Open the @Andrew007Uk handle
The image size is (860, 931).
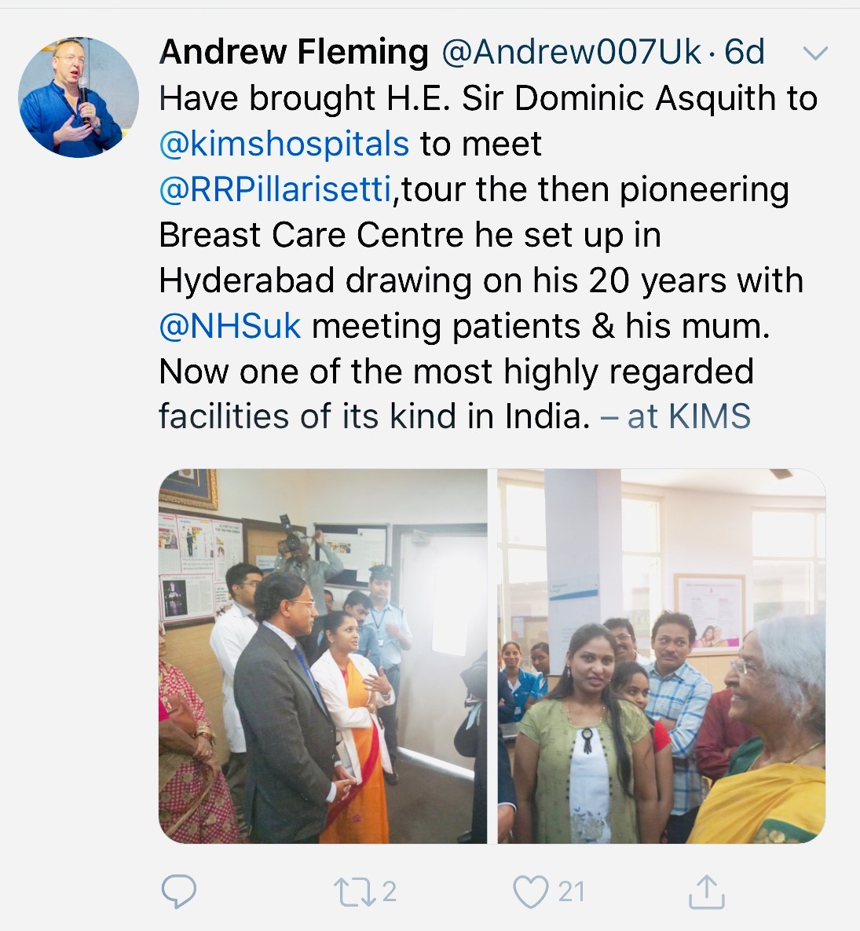tap(572, 52)
